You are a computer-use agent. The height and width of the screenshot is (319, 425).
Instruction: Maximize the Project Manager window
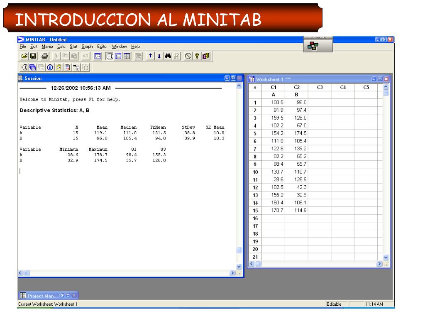(x=68, y=295)
